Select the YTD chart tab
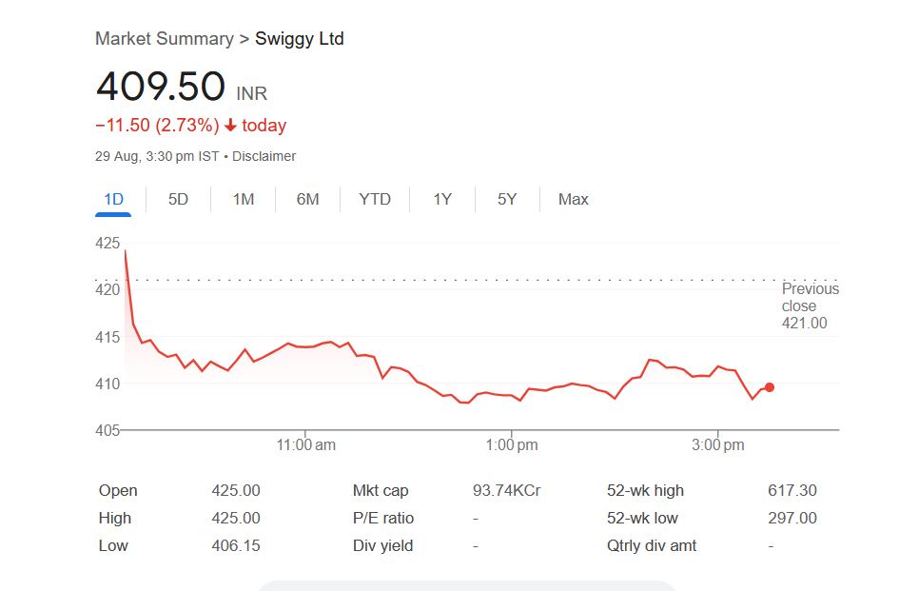The image size is (899, 591). point(375,199)
